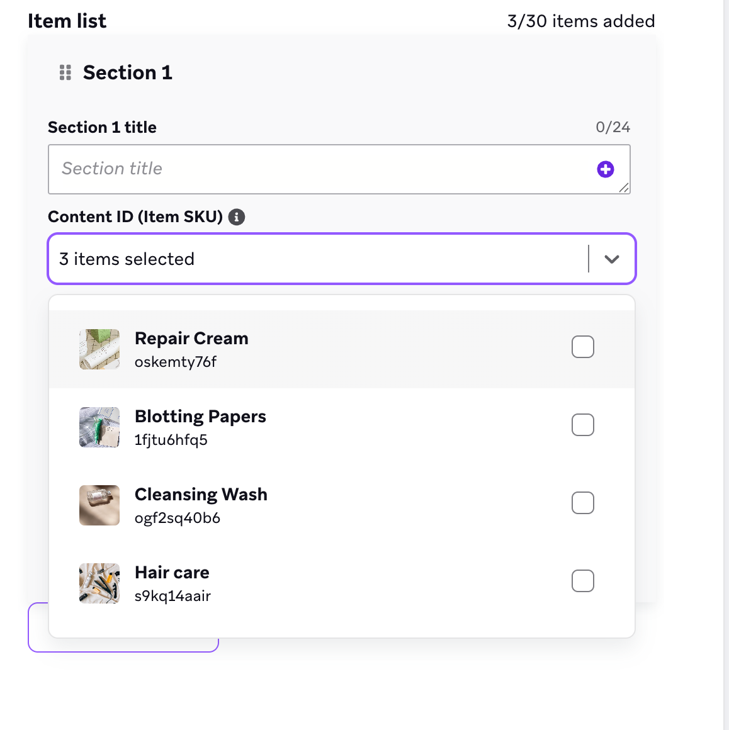This screenshot has height=730, width=729.
Task: Click the 3/30 items added counter
Action: click(x=580, y=21)
